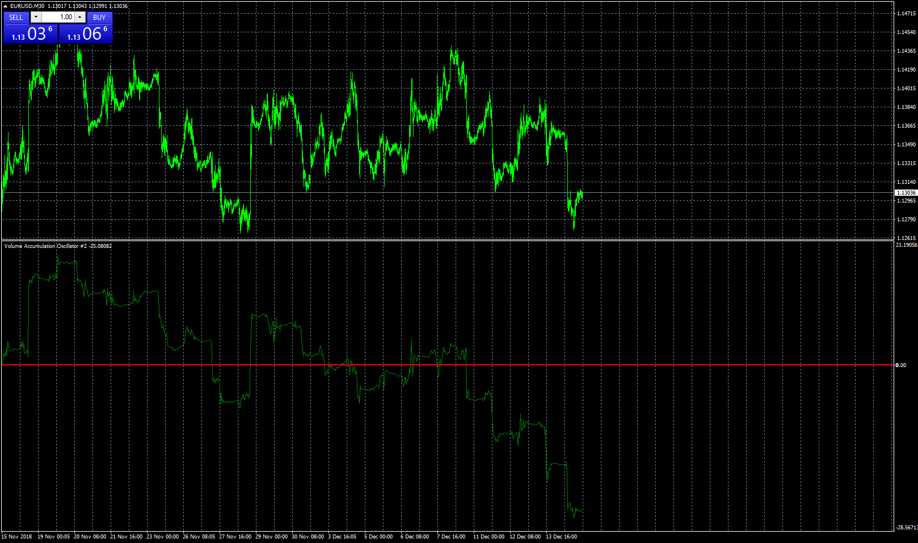
Task: Click the 1.12615 price scale label
Action: (906, 238)
